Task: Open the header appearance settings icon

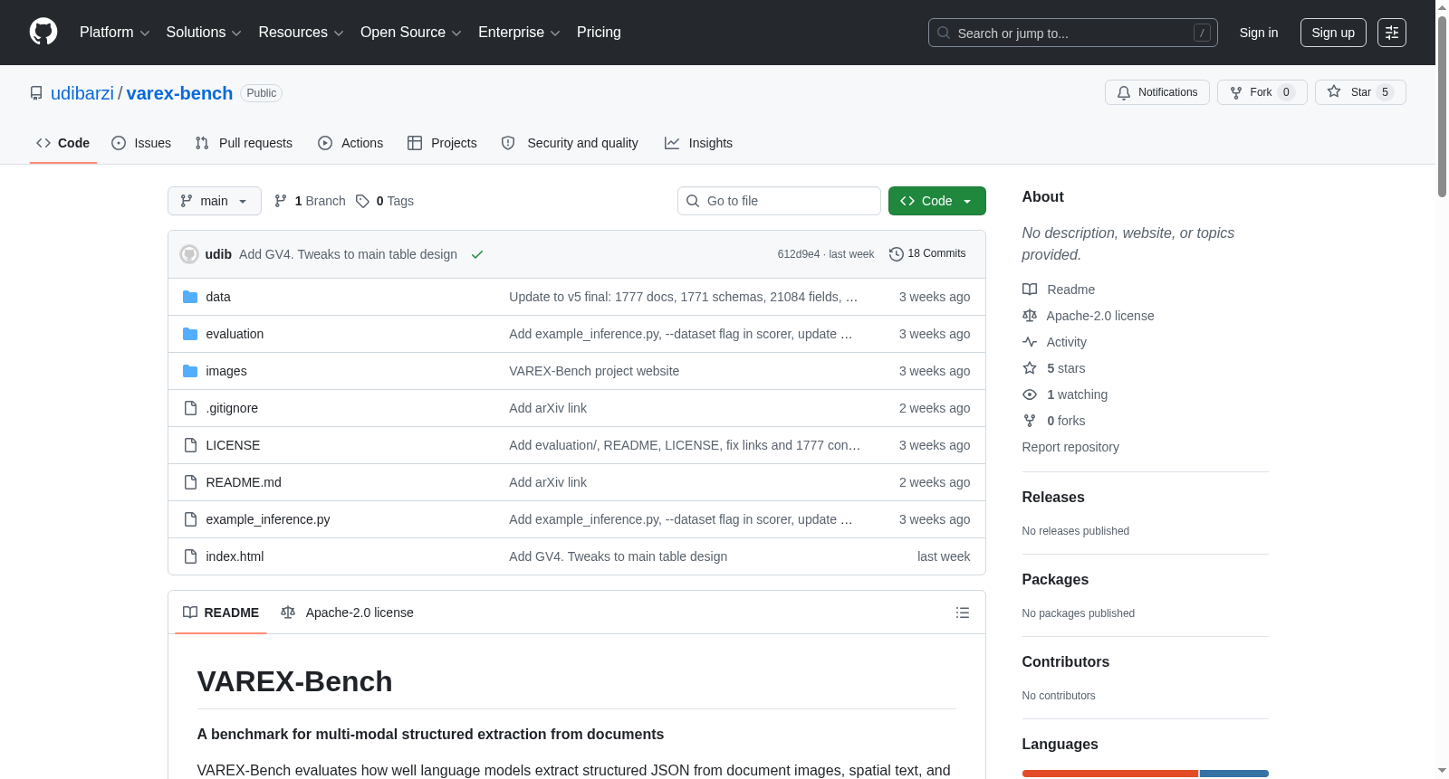Action: coord(1392,33)
